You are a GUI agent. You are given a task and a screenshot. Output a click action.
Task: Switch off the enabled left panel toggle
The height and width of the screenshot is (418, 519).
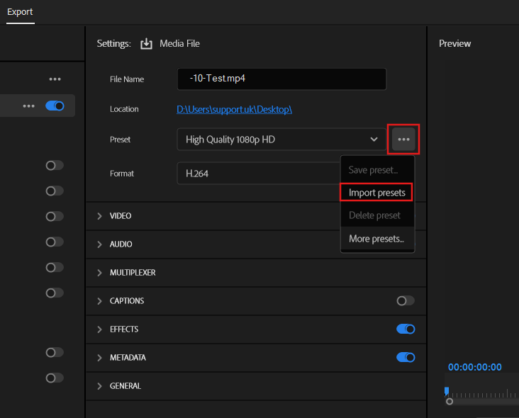55,106
